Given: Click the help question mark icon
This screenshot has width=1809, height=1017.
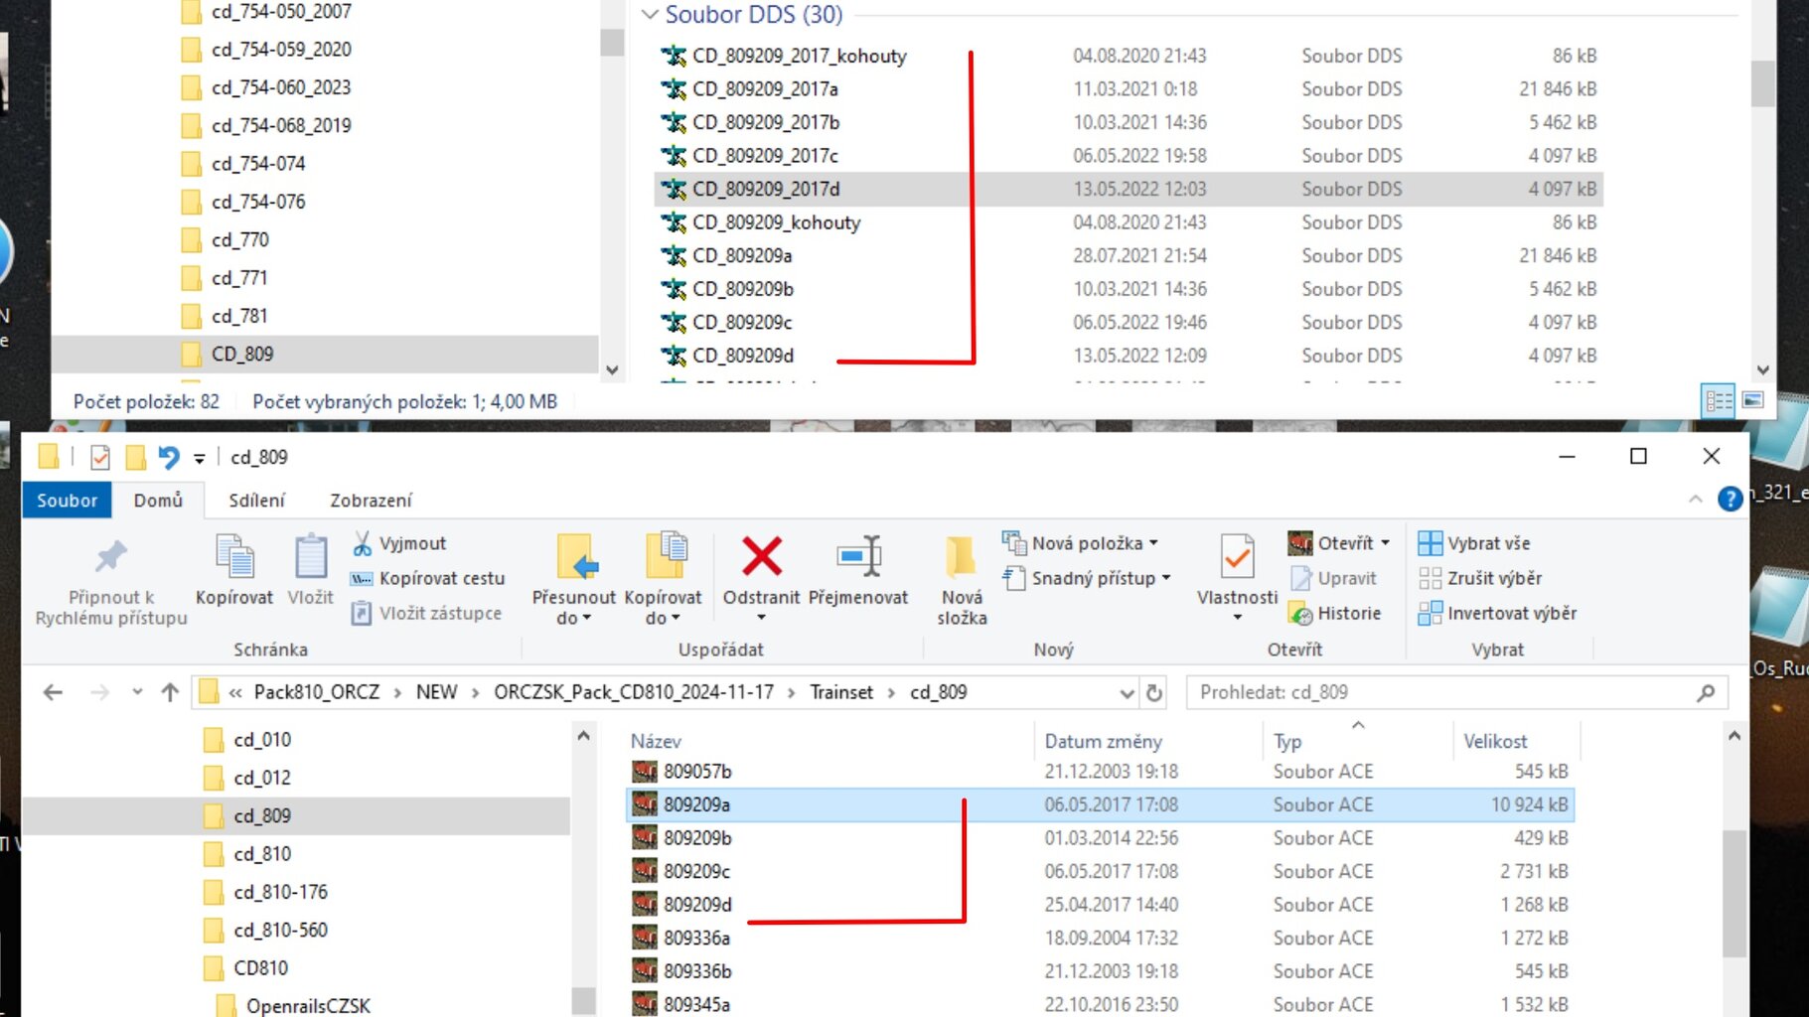Looking at the screenshot, I should click(x=1730, y=499).
